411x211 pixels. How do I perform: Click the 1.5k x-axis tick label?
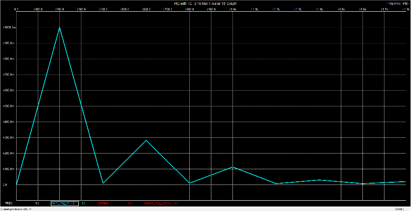pyautogui.click(x=341, y=9)
